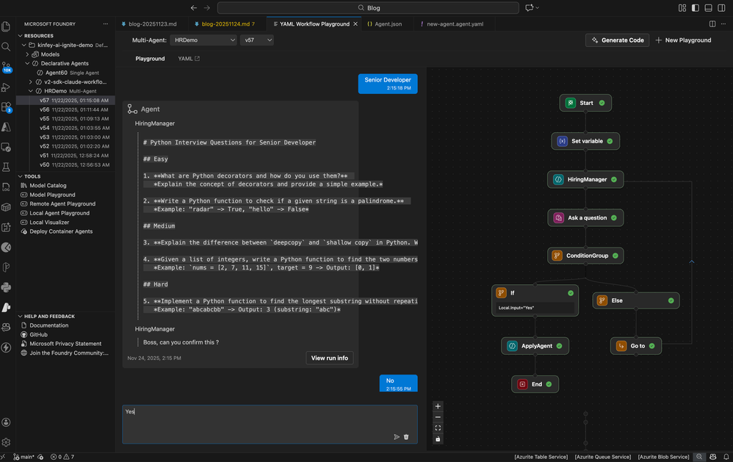Zoom in on the workflow canvas

(438, 406)
